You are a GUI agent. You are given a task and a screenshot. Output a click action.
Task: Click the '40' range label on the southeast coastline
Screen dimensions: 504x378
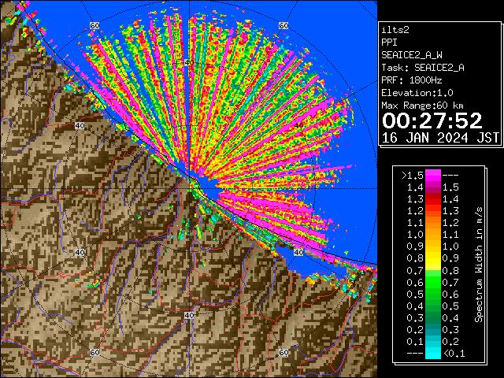click(298, 252)
